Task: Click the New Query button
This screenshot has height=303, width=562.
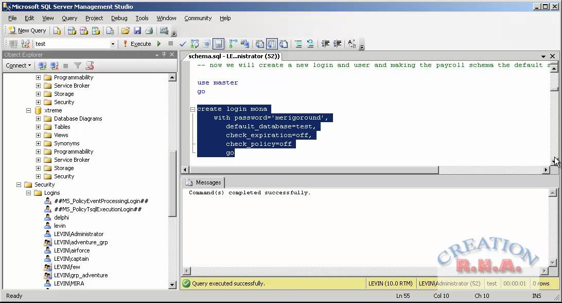Action: click(28, 30)
